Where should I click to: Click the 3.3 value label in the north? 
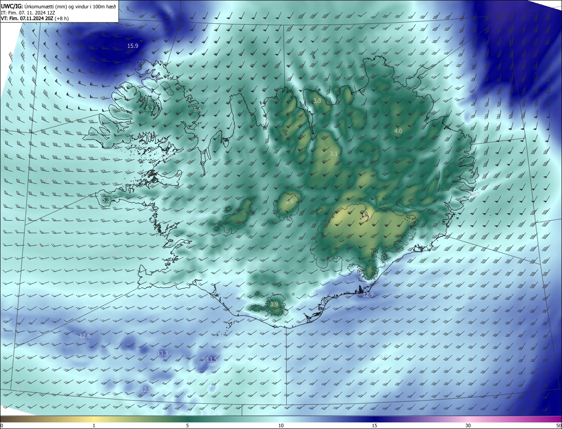317,100
